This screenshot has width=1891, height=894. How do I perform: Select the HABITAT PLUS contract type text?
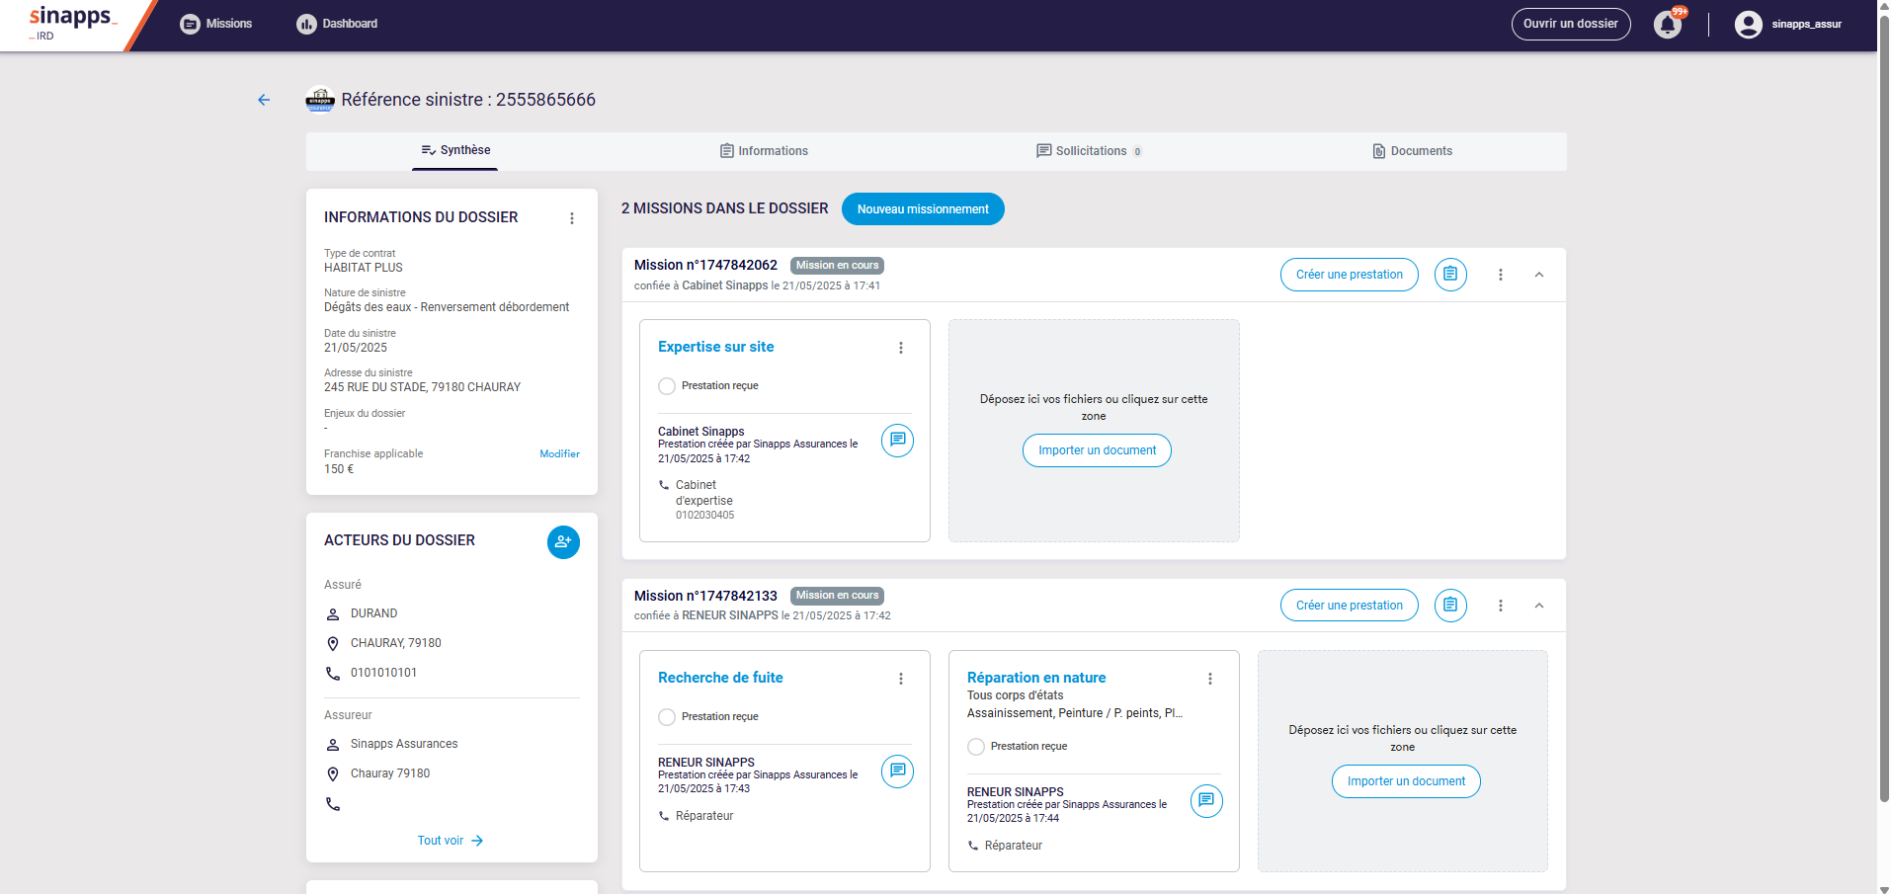tap(364, 268)
